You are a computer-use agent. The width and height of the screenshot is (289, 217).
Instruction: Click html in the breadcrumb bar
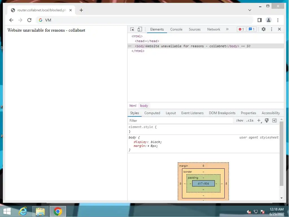(133, 106)
